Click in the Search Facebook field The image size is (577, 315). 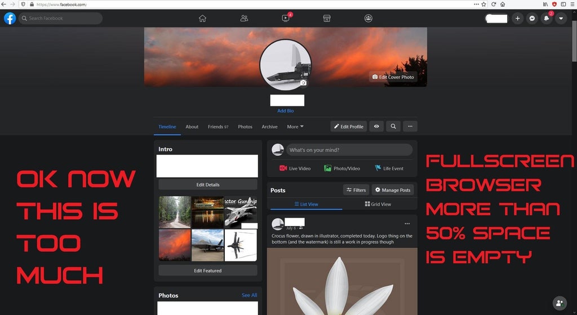[x=61, y=19]
